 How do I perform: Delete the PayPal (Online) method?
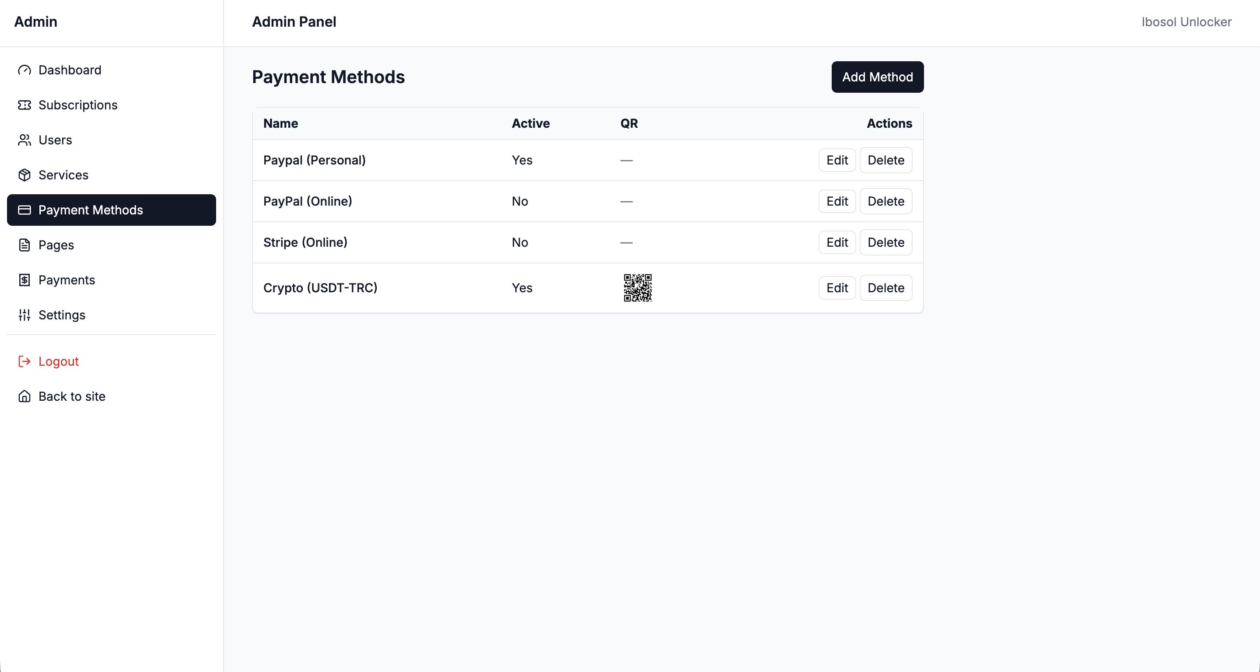click(885, 201)
